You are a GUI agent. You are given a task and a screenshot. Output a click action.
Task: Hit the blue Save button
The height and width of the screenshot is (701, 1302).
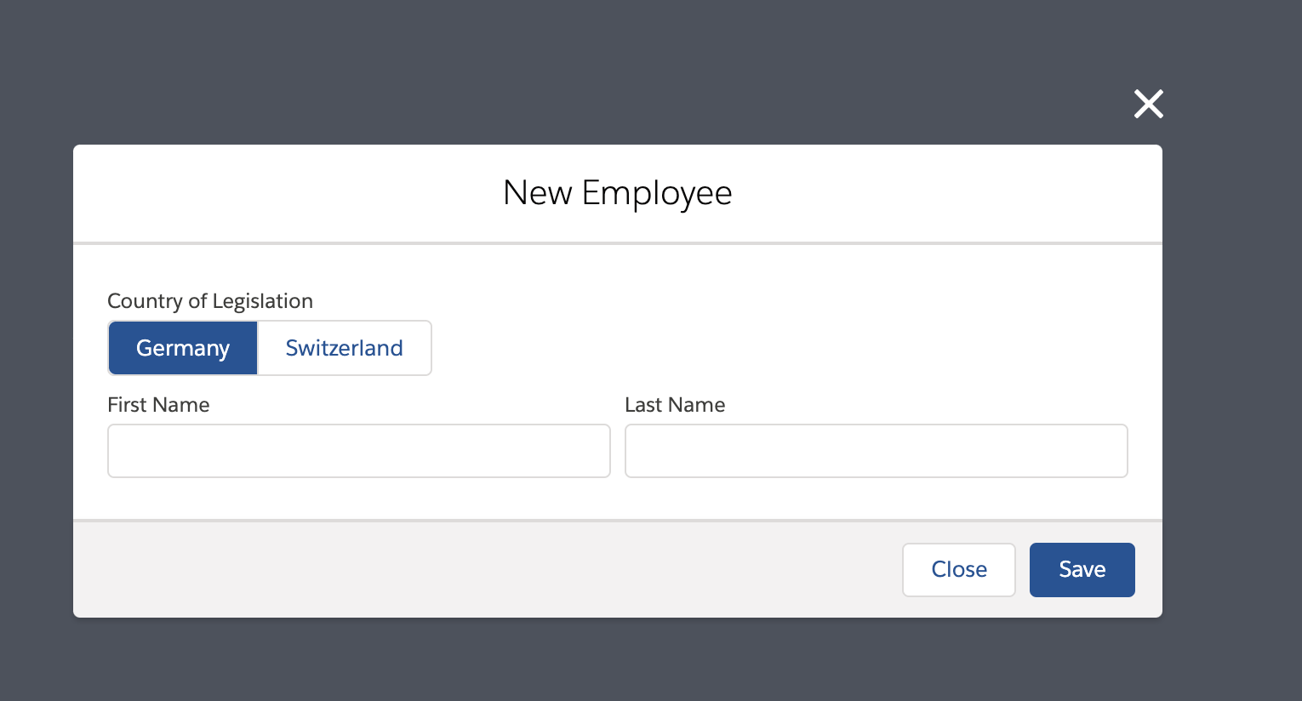[1082, 570]
